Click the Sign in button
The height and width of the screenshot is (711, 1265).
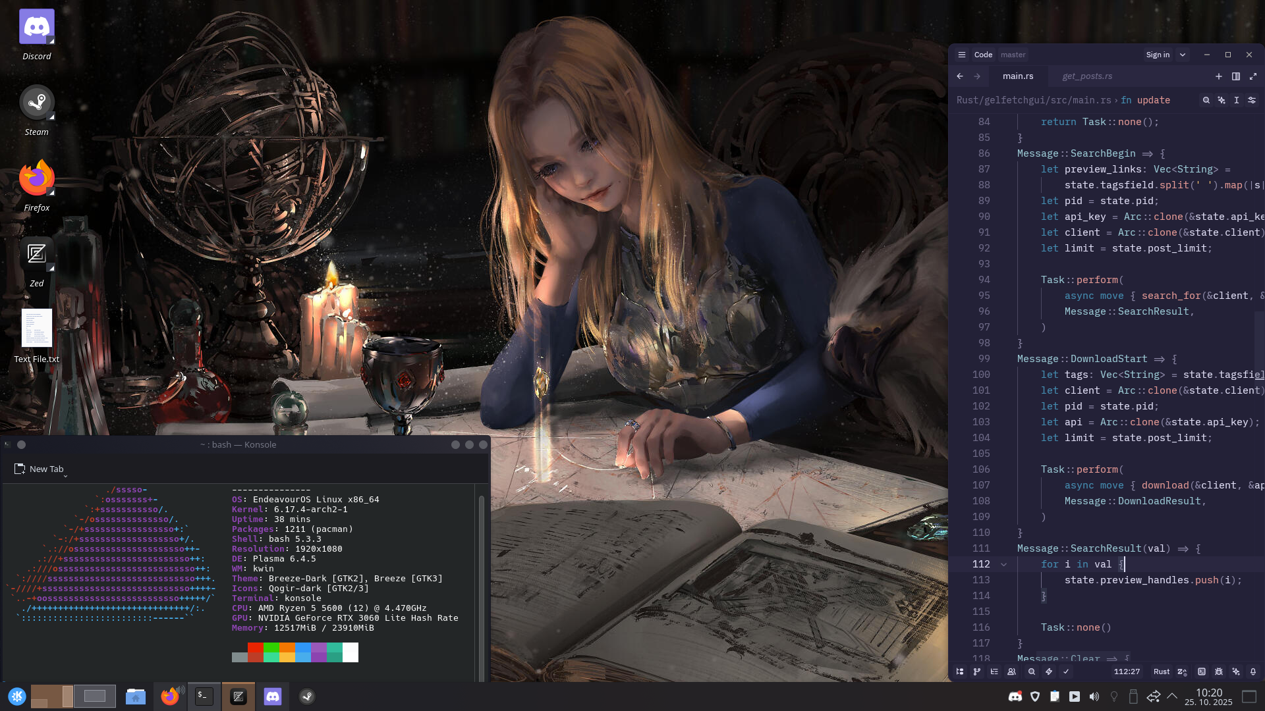coord(1158,55)
